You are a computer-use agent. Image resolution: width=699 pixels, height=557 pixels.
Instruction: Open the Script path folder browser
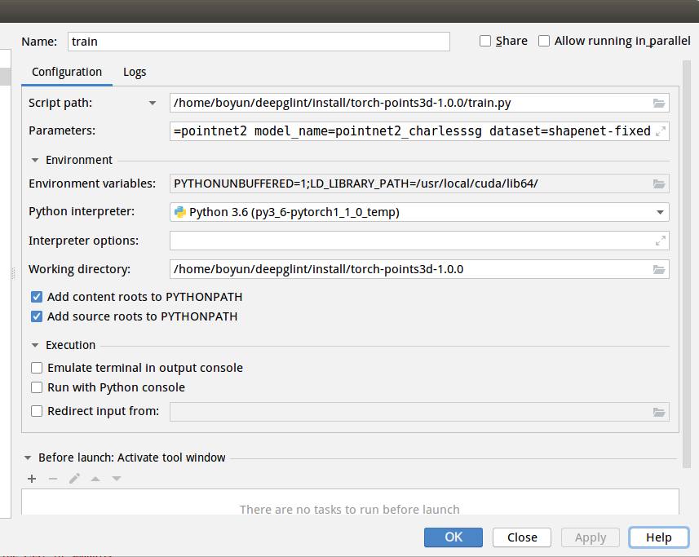(658, 102)
